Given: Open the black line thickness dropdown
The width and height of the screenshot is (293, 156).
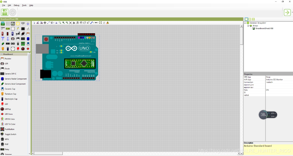Looking at the screenshot, I should [98, 23].
